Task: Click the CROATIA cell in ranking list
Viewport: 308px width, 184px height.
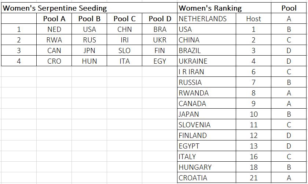Action: point(207,177)
